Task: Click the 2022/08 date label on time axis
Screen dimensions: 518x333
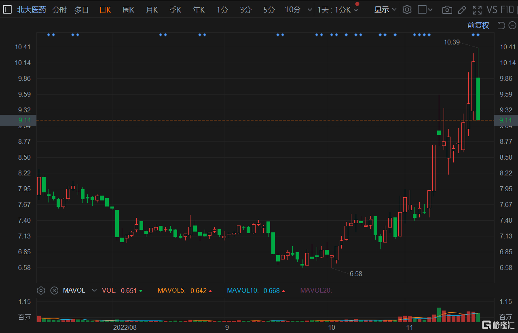Action: click(125, 327)
